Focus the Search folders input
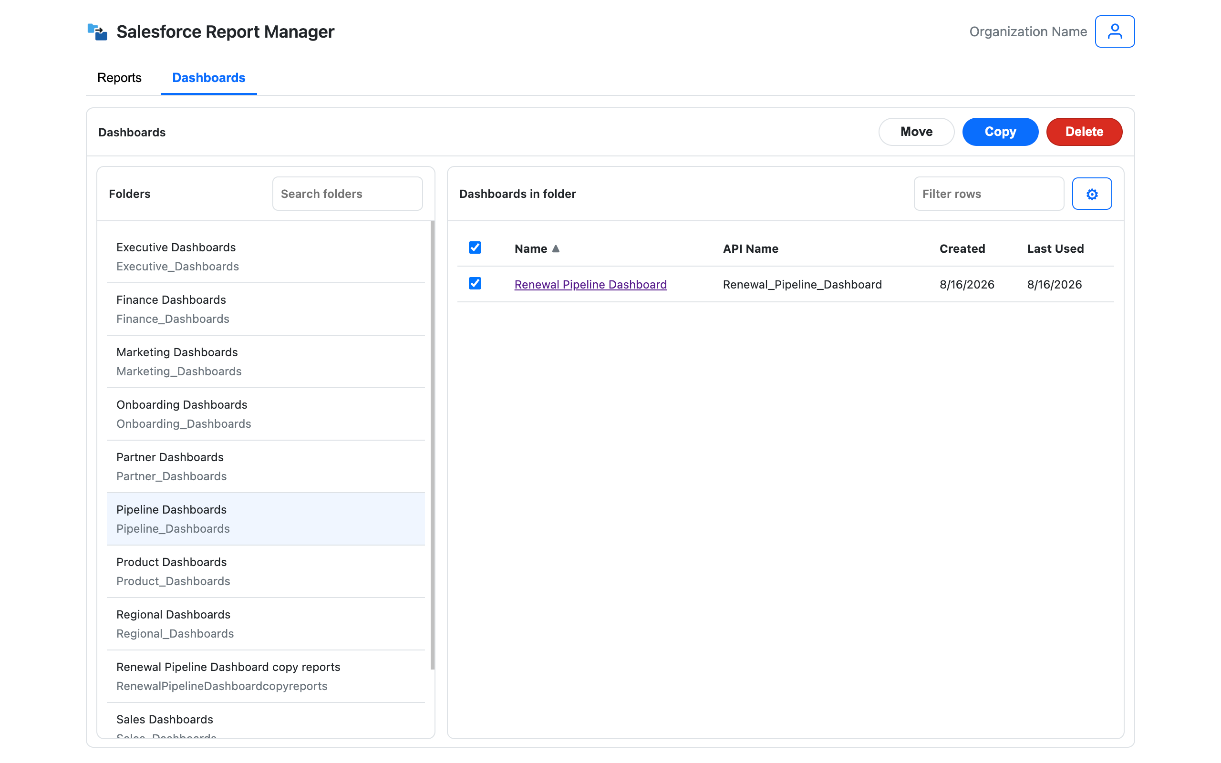Viewport: 1221px width, 763px height. (x=348, y=194)
